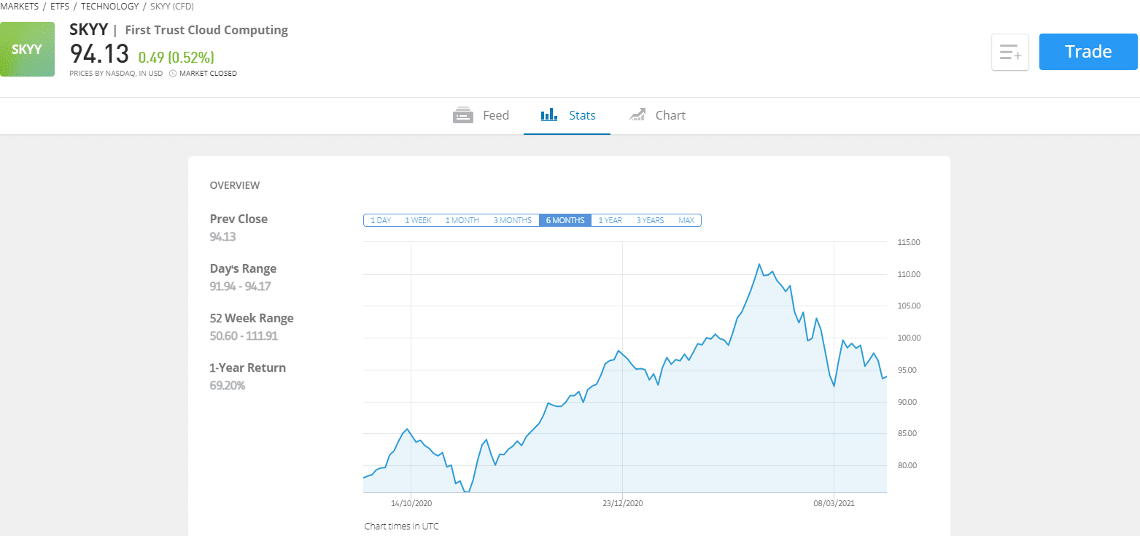
Task: Select the 6 MONTHS chart range
Action: coord(565,220)
